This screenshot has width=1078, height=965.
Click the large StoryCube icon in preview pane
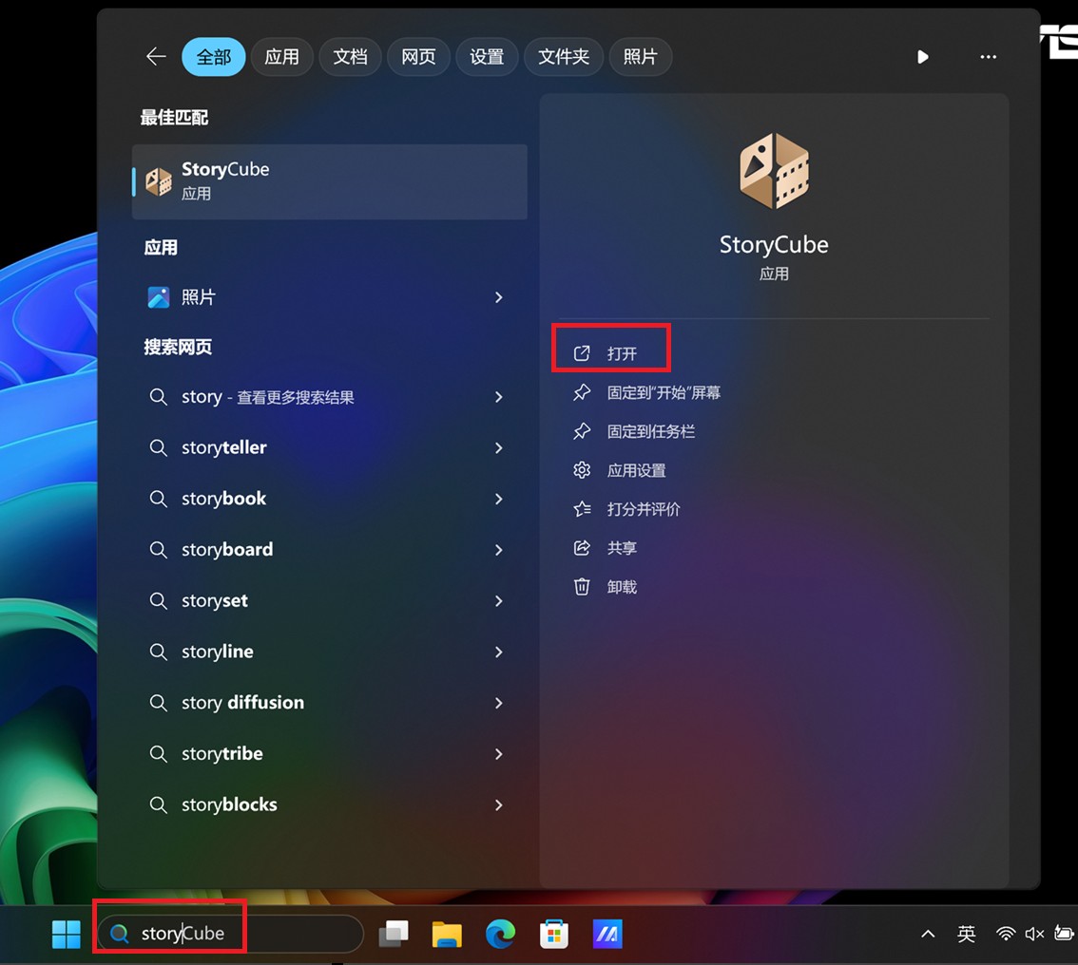point(774,171)
